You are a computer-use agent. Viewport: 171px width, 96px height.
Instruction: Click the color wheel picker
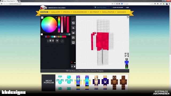(49, 25)
